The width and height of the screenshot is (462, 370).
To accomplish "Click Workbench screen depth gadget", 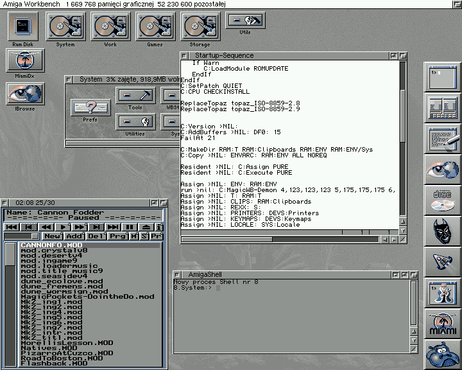I will [x=457, y=4].
